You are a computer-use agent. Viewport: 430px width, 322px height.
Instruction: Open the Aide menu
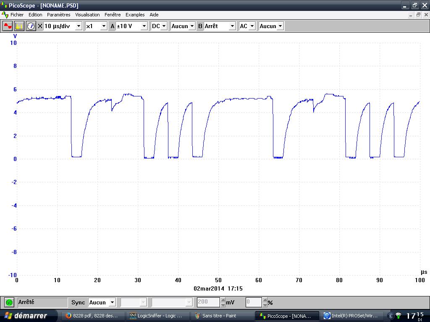154,15
